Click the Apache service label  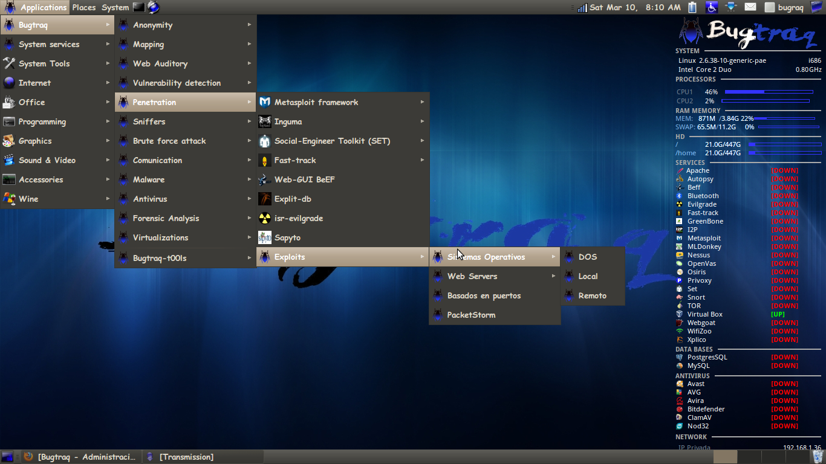click(698, 170)
